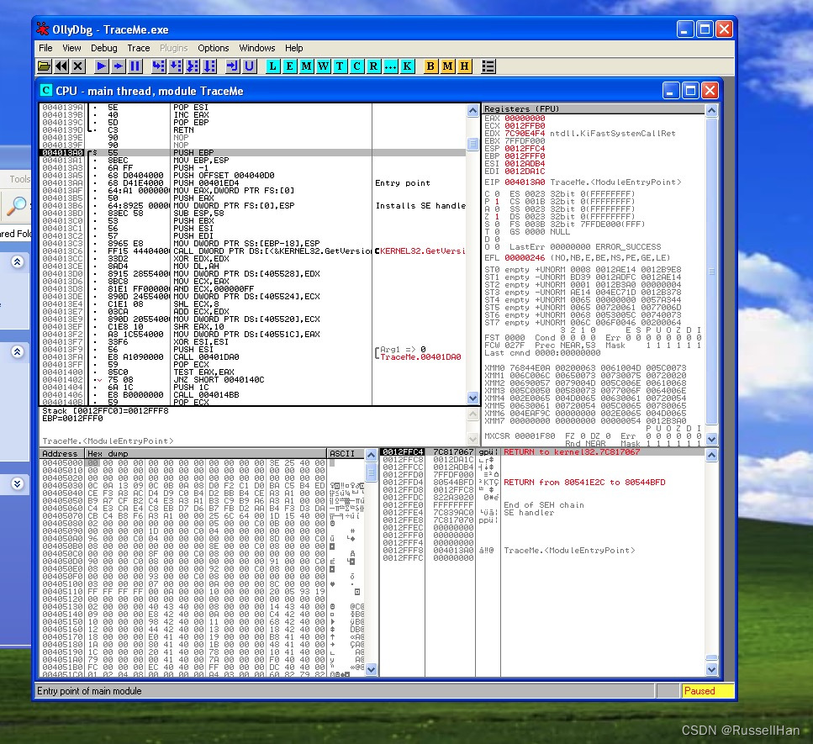Show CPU window with cyan C button

(x=356, y=66)
